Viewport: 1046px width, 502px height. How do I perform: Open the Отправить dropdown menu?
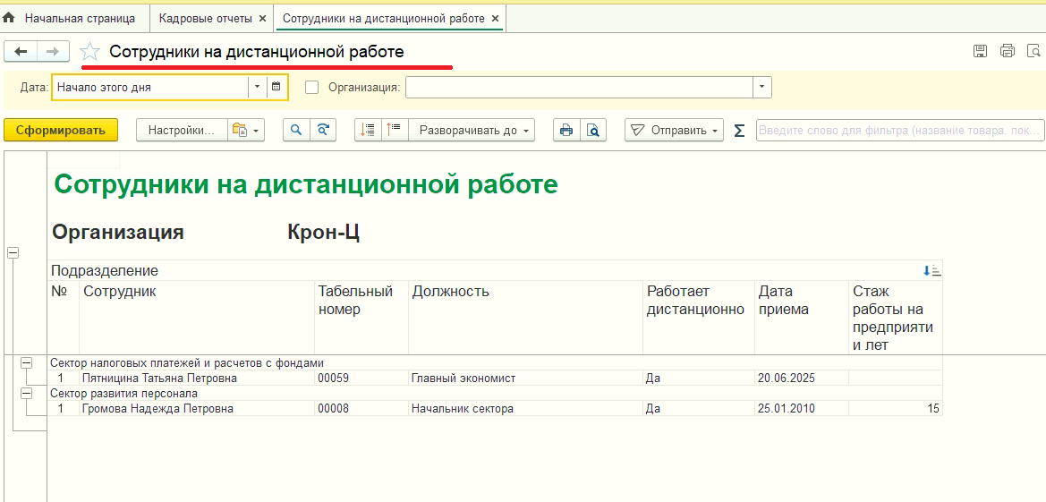coord(674,130)
